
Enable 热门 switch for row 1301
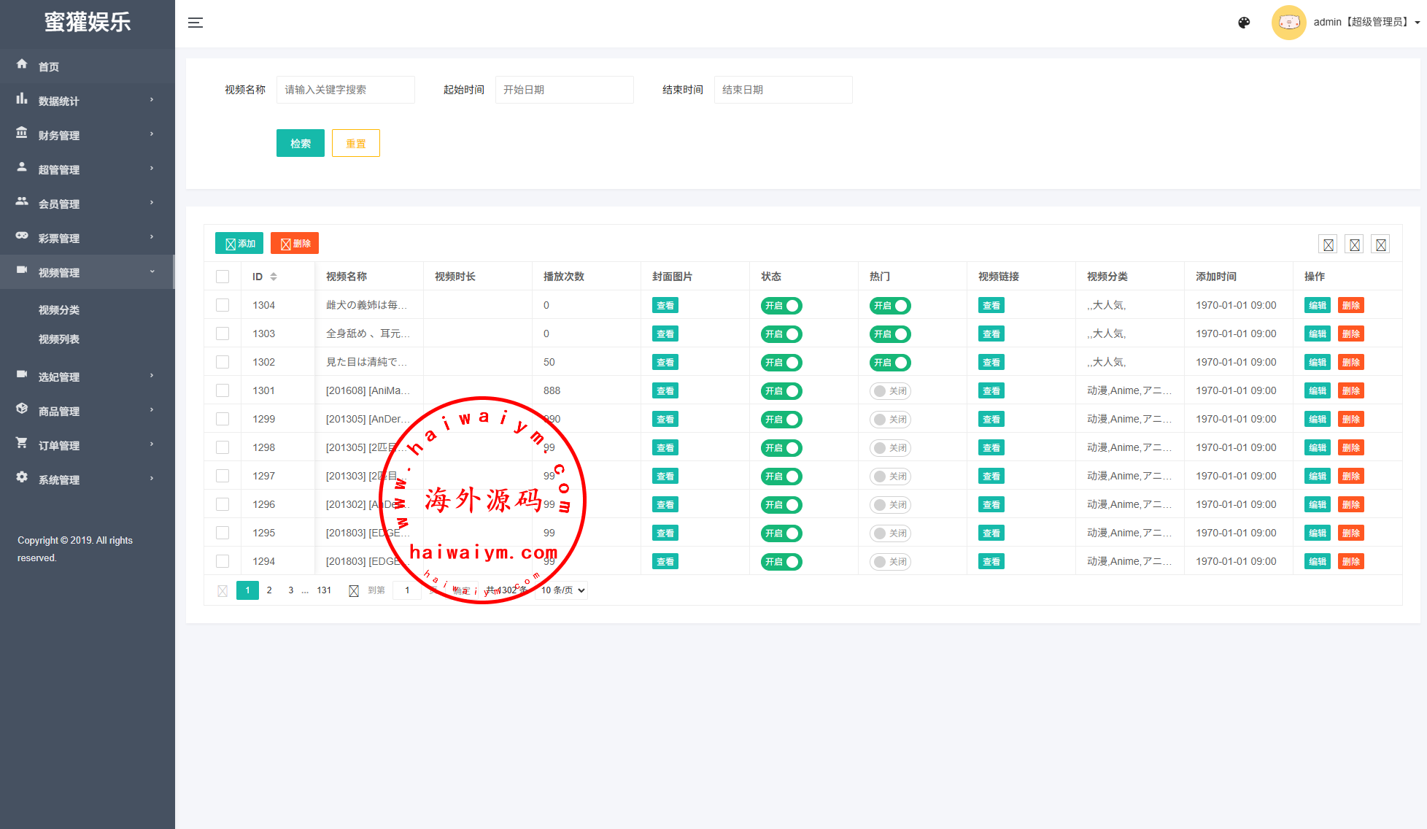[x=890, y=391]
